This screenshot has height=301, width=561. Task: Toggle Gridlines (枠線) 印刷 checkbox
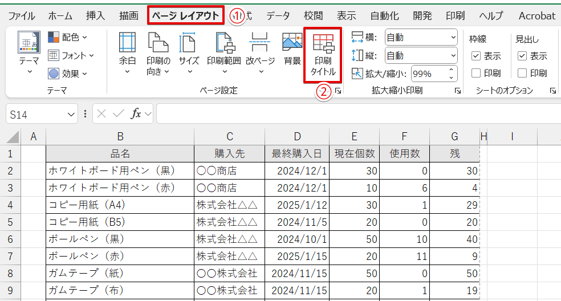pos(476,73)
